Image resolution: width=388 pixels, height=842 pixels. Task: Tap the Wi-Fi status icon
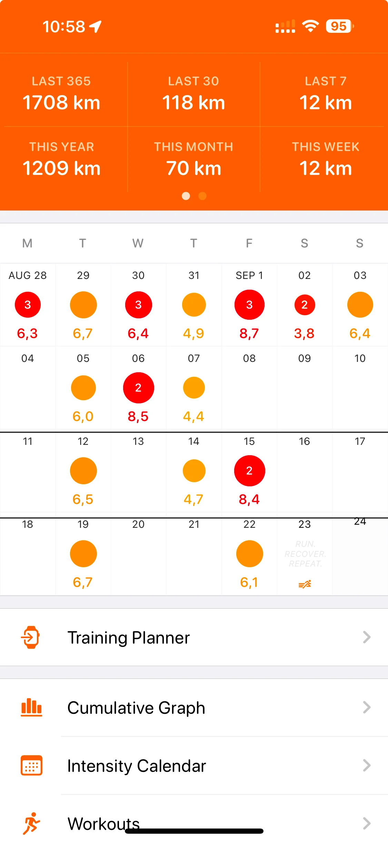(x=310, y=26)
